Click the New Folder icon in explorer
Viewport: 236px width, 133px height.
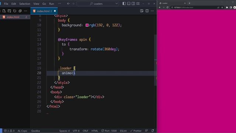tap(9, 11)
